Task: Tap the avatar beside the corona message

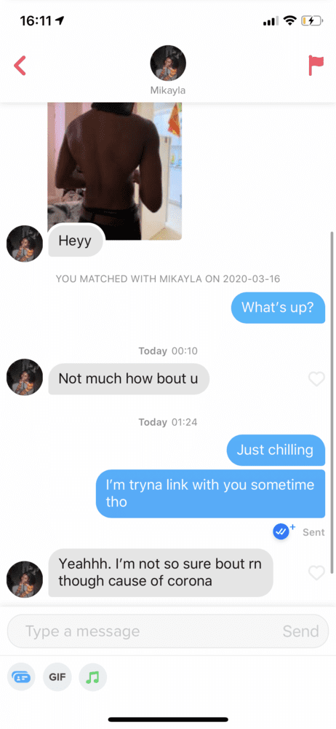Action: click(x=25, y=580)
